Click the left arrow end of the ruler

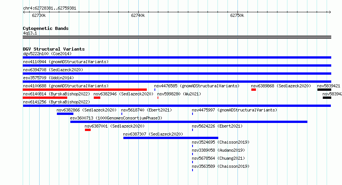coord(24,12)
